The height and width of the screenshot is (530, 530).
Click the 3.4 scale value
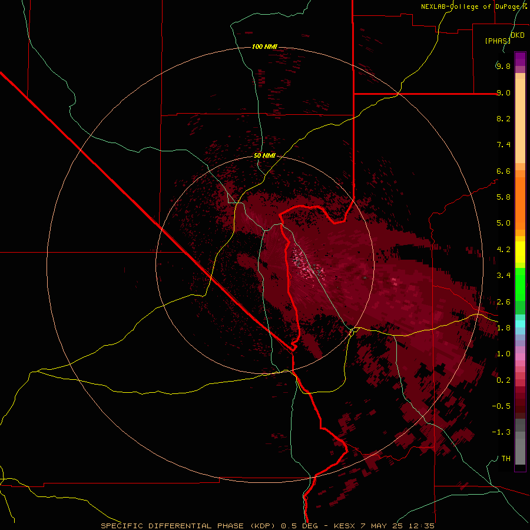click(503, 276)
